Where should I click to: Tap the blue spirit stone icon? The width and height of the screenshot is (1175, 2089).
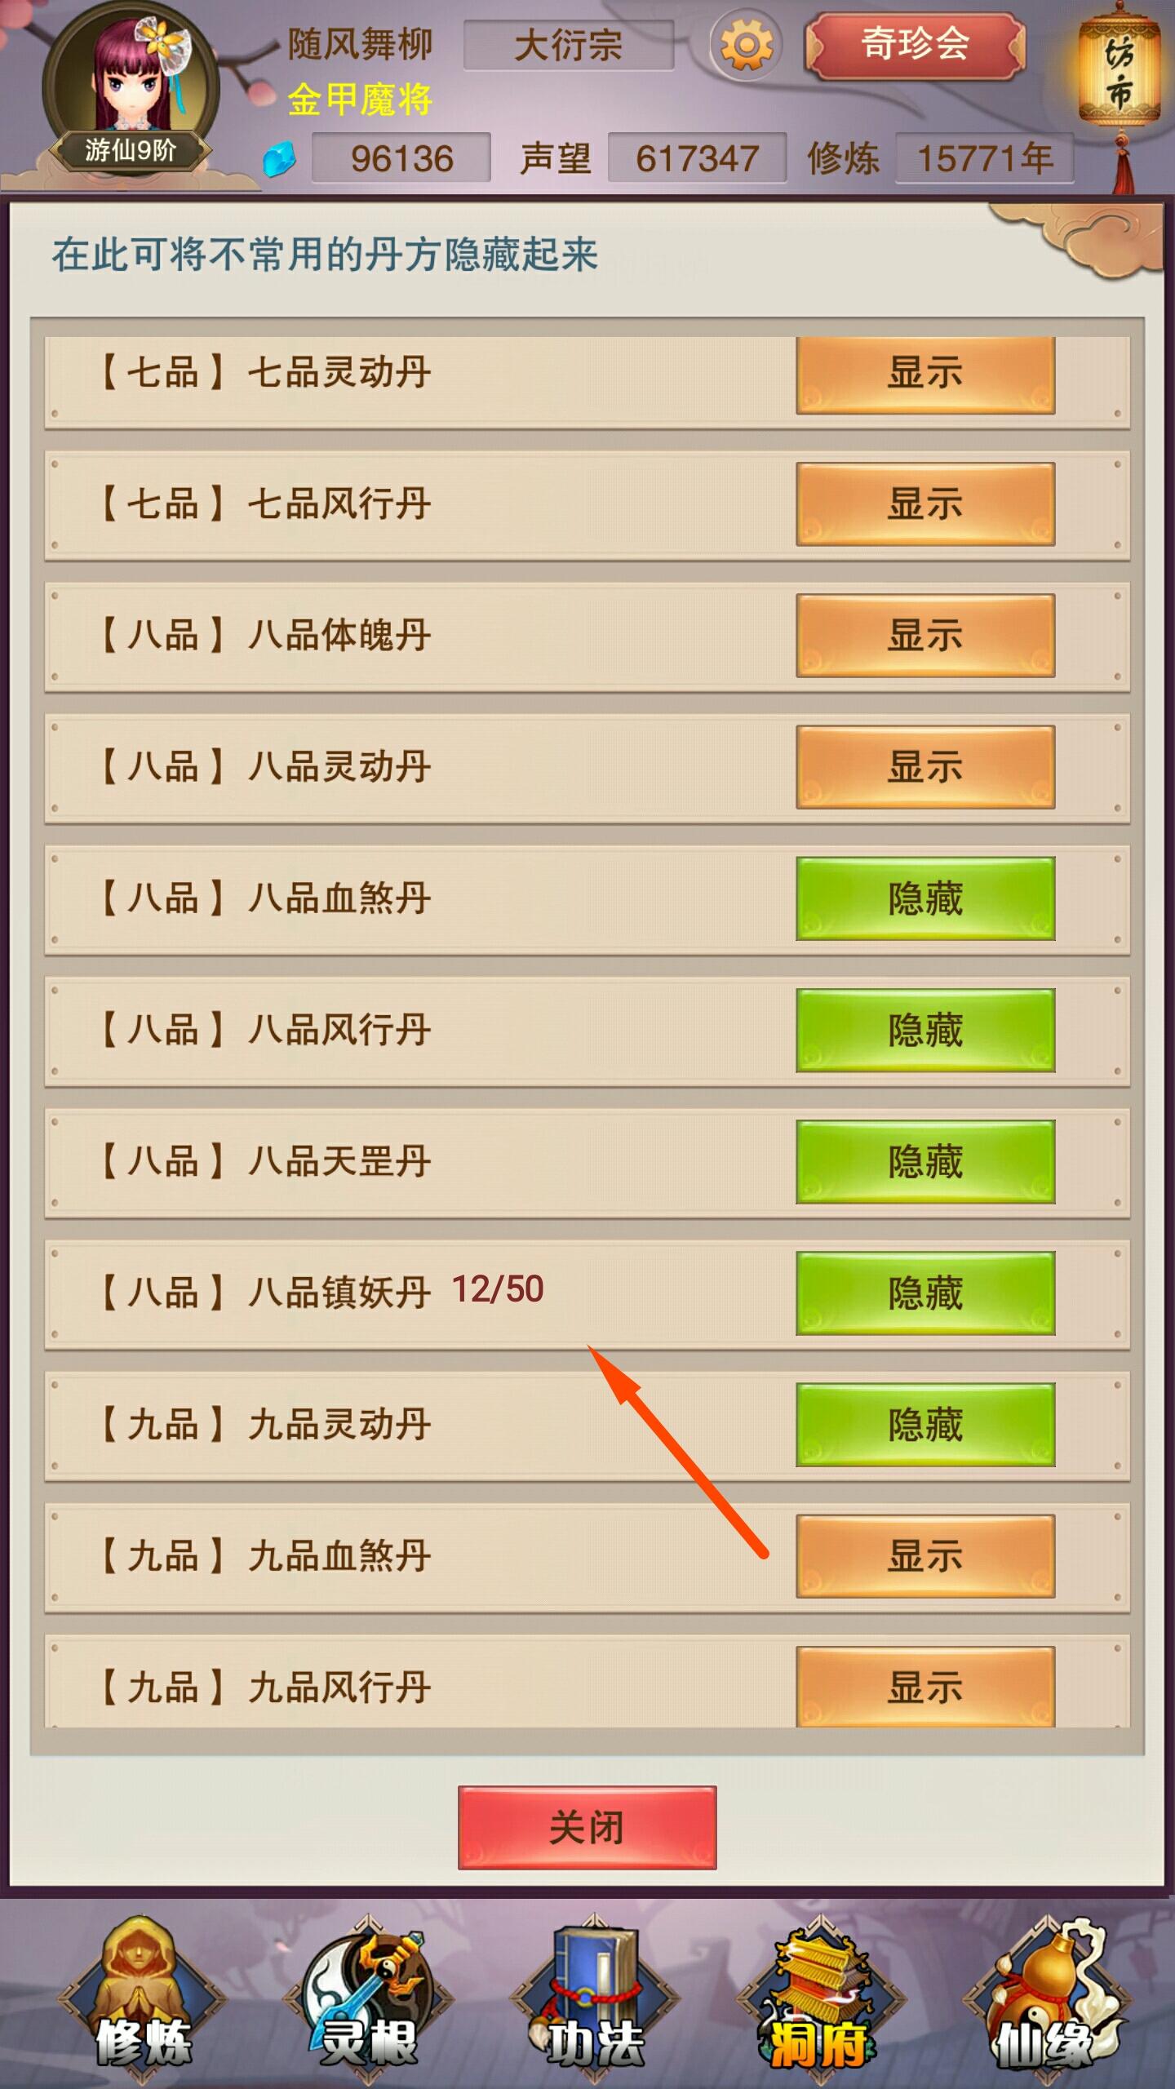coord(280,158)
